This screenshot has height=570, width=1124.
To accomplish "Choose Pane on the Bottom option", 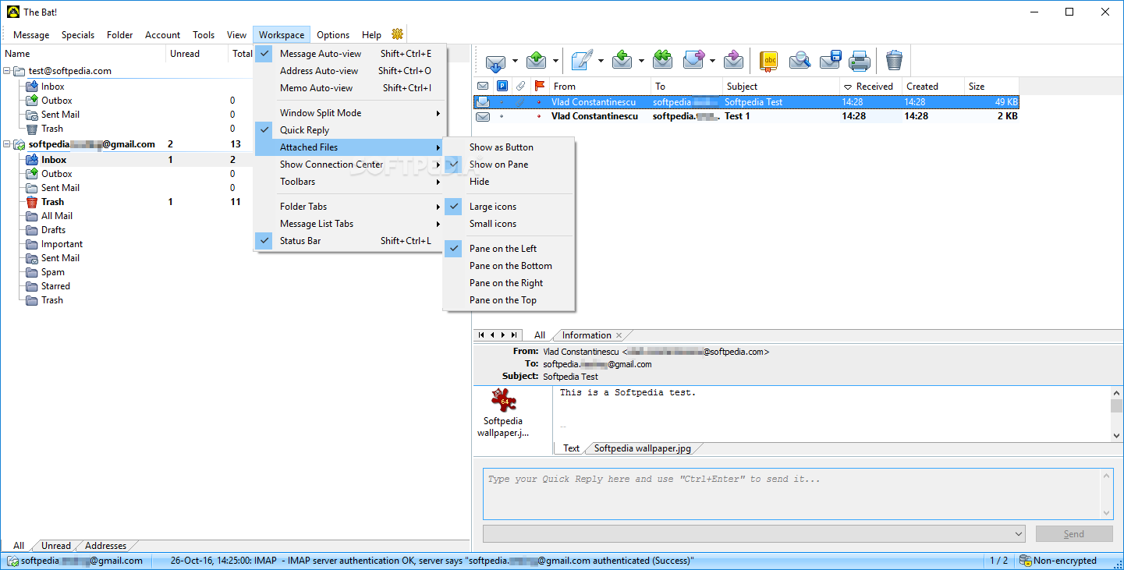I will pos(509,266).
